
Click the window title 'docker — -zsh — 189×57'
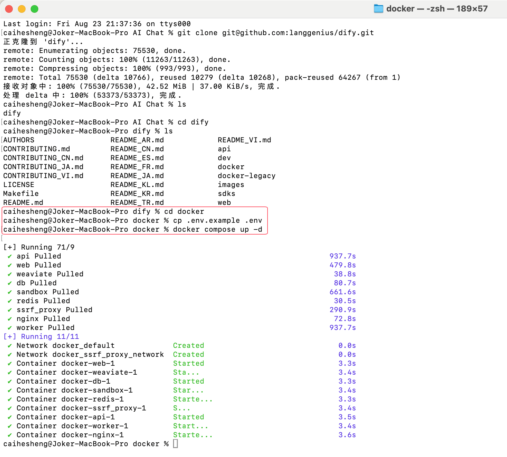point(437,9)
